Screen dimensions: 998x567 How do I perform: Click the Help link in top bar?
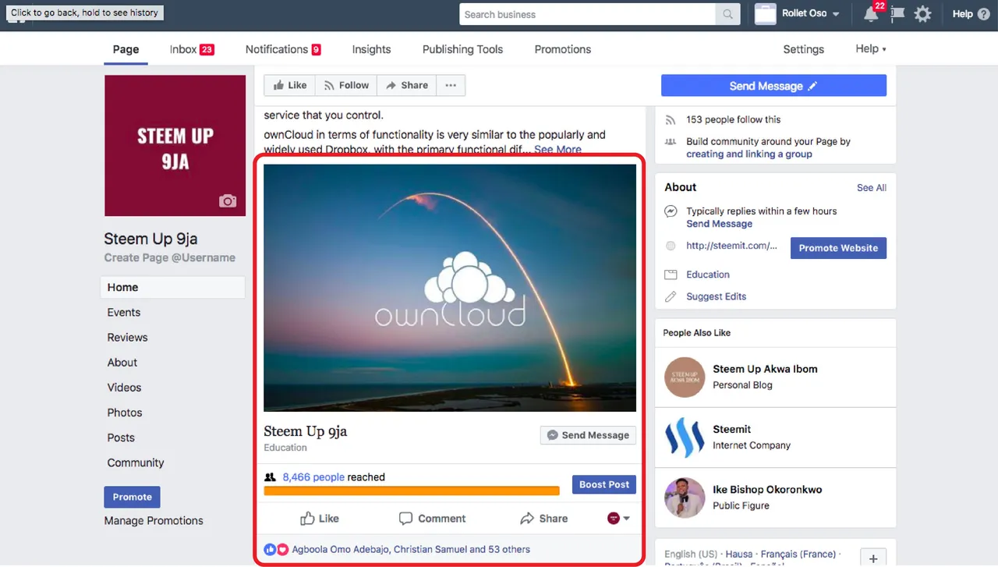(963, 14)
